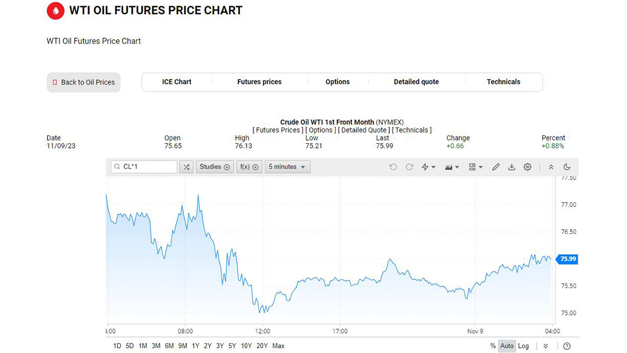
Task: Open the 5 minutes interval dropdown
Action: pyautogui.click(x=287, y=167)
